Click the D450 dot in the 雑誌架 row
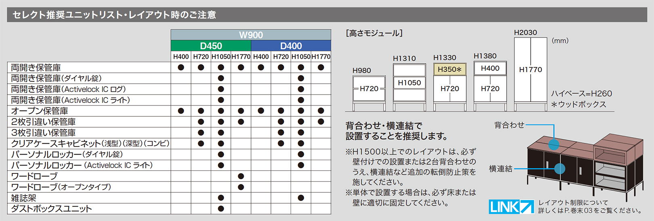The height and width of the screenshot is (221, 654). (221, 198)
